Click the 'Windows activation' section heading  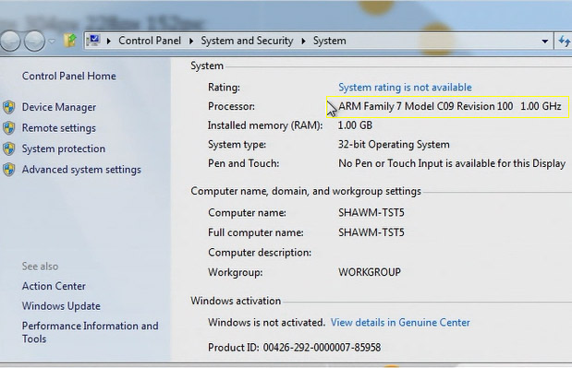(236, 301)
